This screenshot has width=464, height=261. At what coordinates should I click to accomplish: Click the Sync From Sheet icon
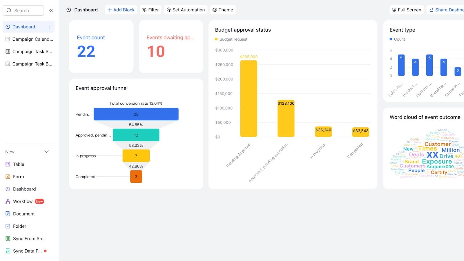pos(7,238)
